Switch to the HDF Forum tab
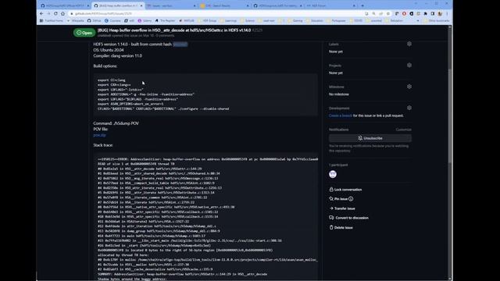Screen dimensions: 500x281 click(330, 5)
